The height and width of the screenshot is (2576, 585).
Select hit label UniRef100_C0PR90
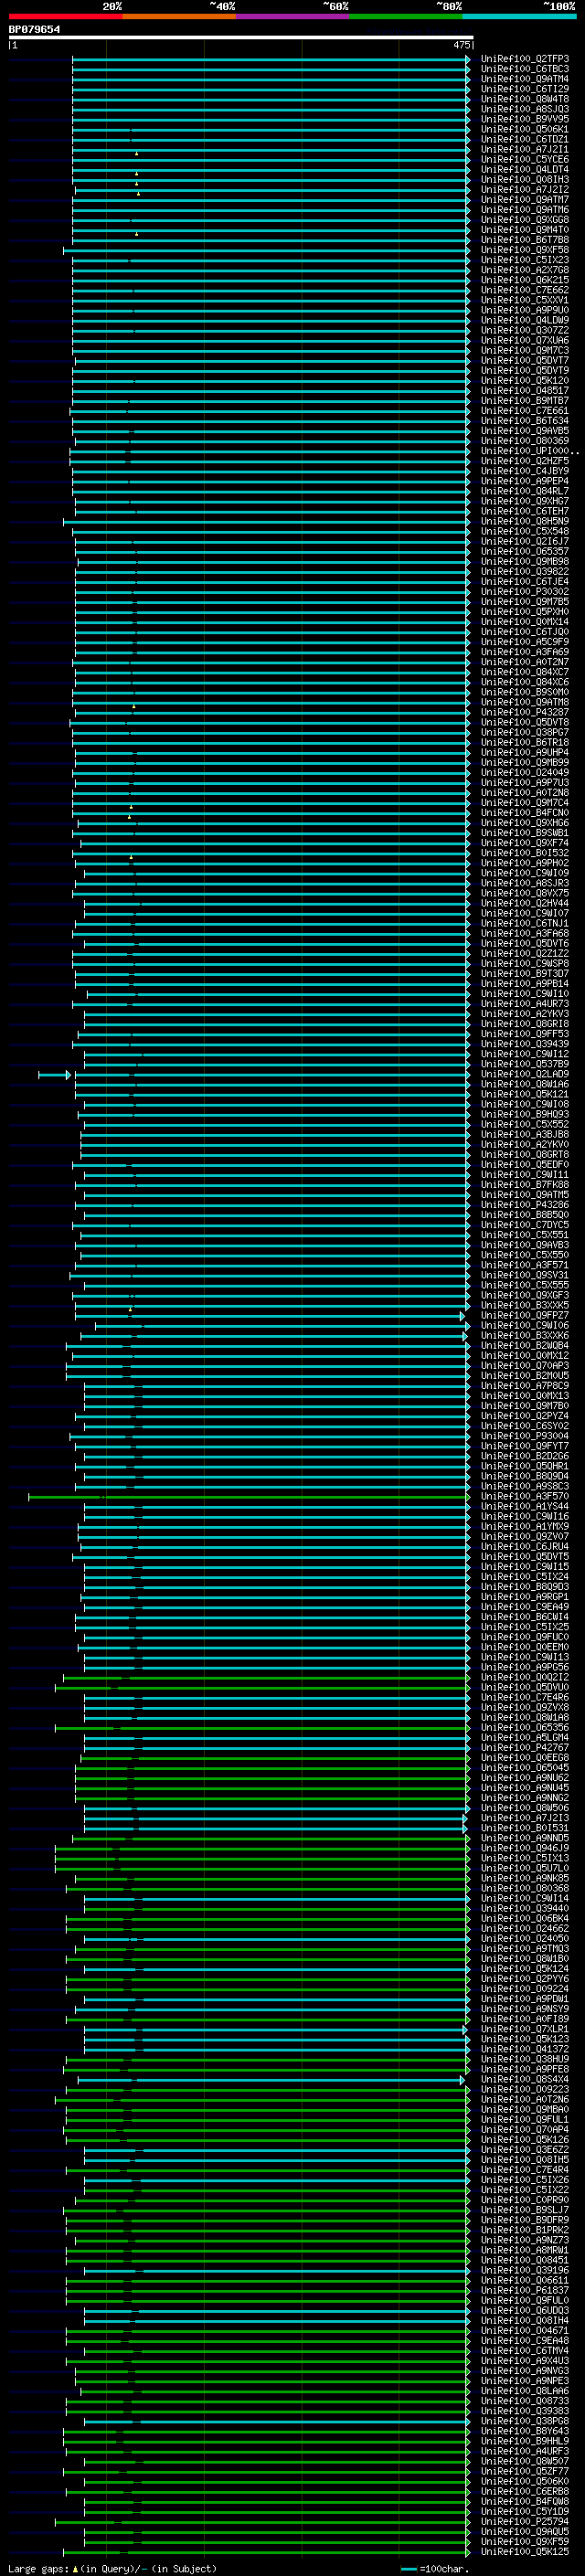tap(524, 2200)
